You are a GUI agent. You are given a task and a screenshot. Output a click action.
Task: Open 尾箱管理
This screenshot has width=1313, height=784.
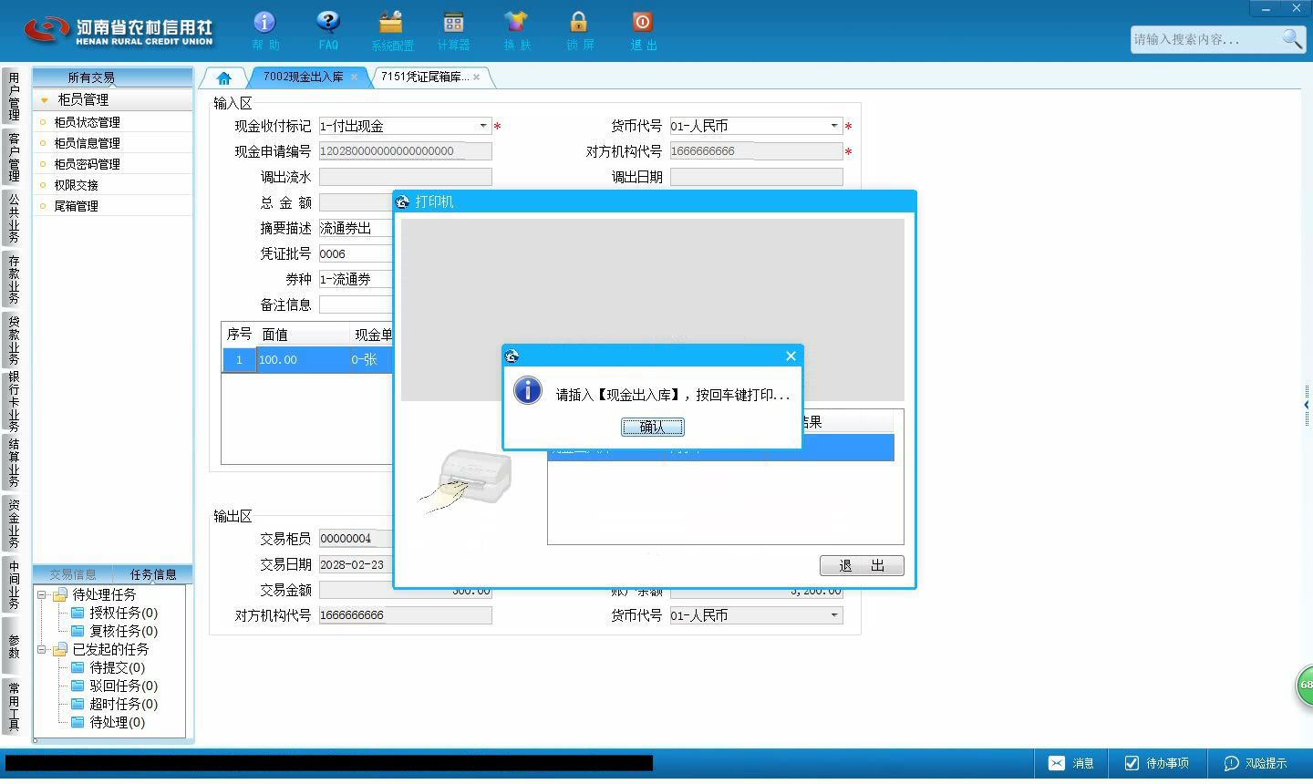[x=76, y=206]
